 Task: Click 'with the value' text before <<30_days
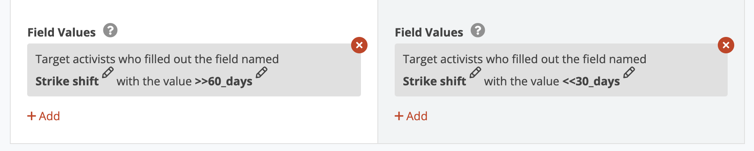[521, 81]
